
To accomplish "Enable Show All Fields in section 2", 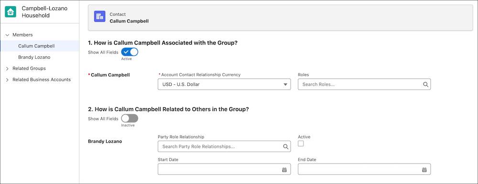I will point(130,118).
